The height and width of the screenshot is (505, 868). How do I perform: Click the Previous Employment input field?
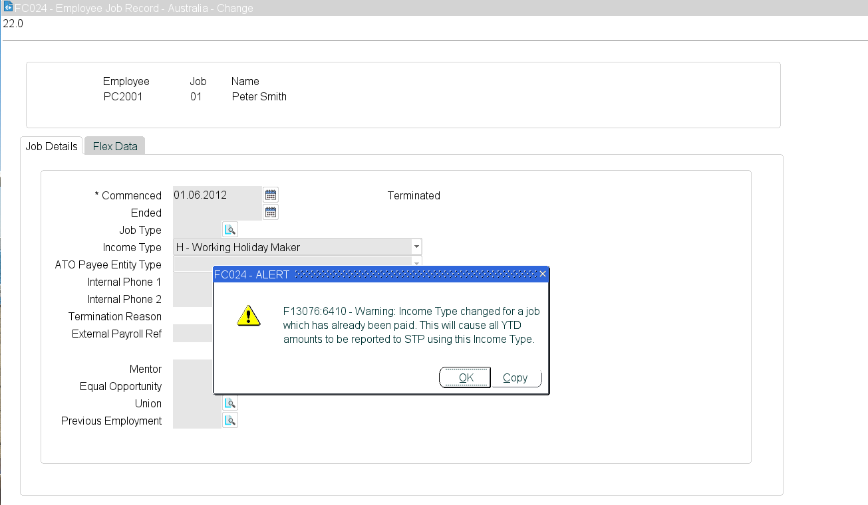(197, 421)
